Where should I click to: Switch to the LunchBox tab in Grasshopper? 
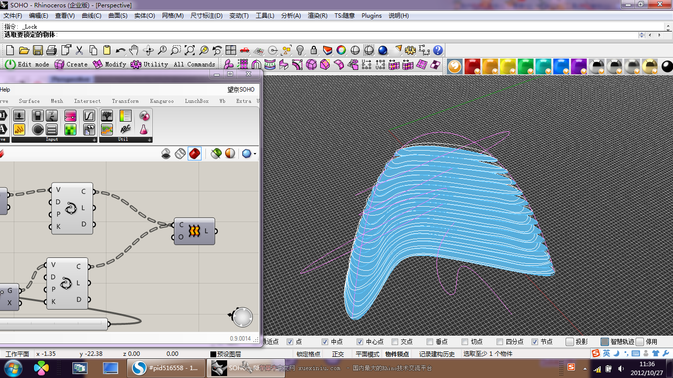point(197,101)
